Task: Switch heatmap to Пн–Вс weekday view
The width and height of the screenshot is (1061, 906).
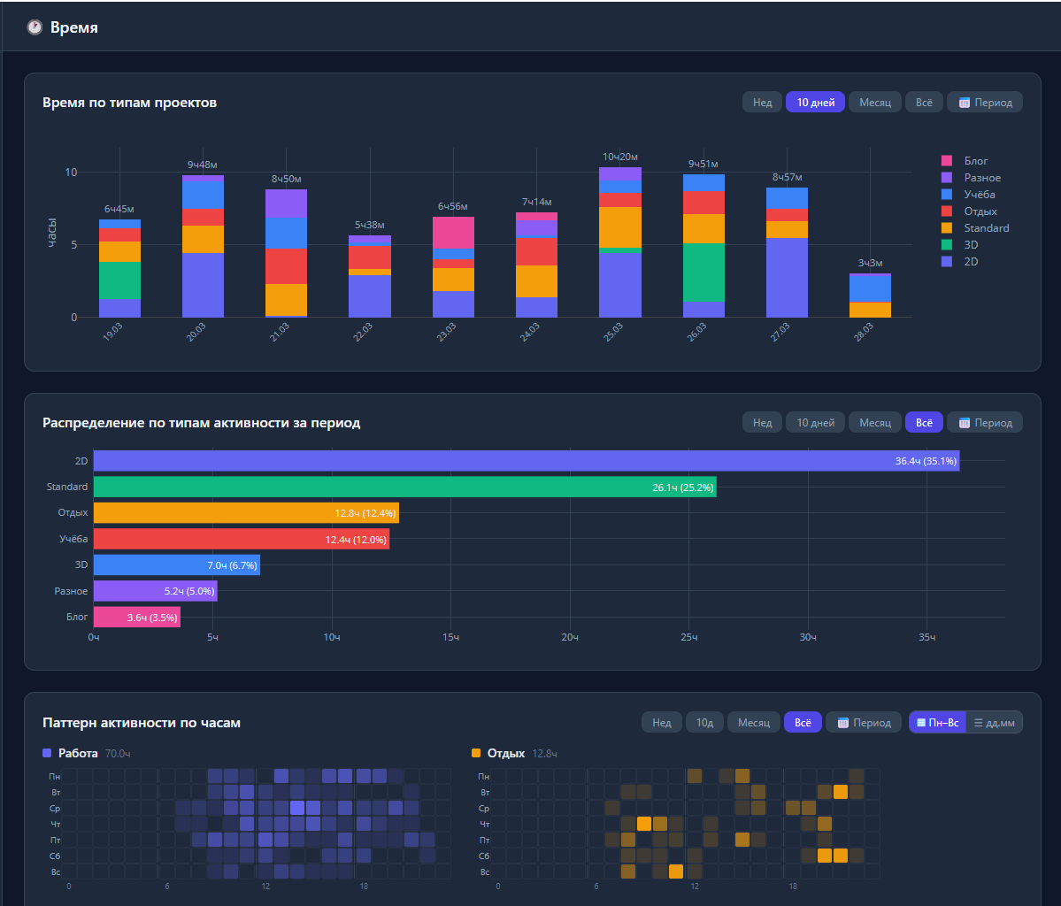Action: (x=937, y=722)
